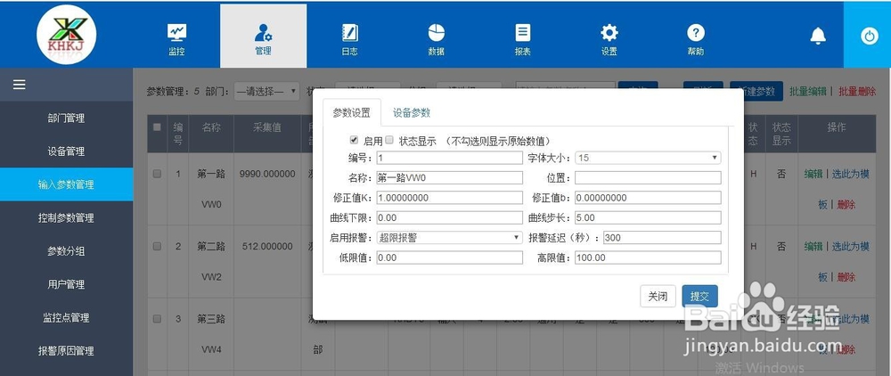The width and height of the screenshot is (891, 376).
Task: Switch to the 设备参数 tab
Action: click(x=412, y=112)
